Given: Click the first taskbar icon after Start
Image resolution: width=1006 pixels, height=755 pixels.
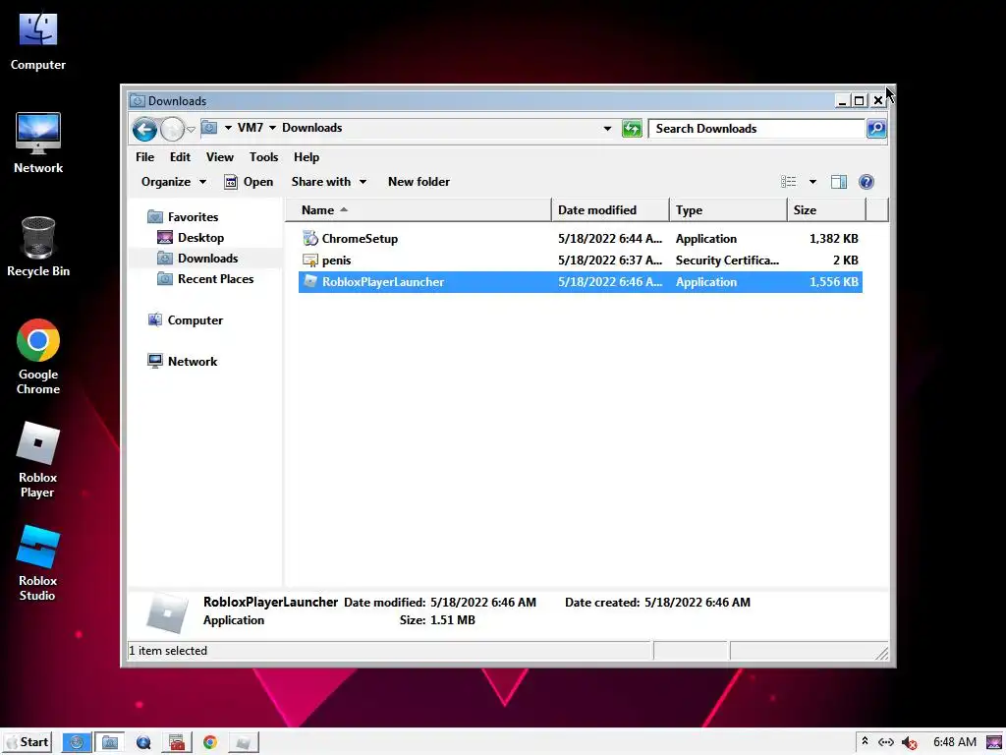Looking at the screenshot, I should click(x=77, y=743).
